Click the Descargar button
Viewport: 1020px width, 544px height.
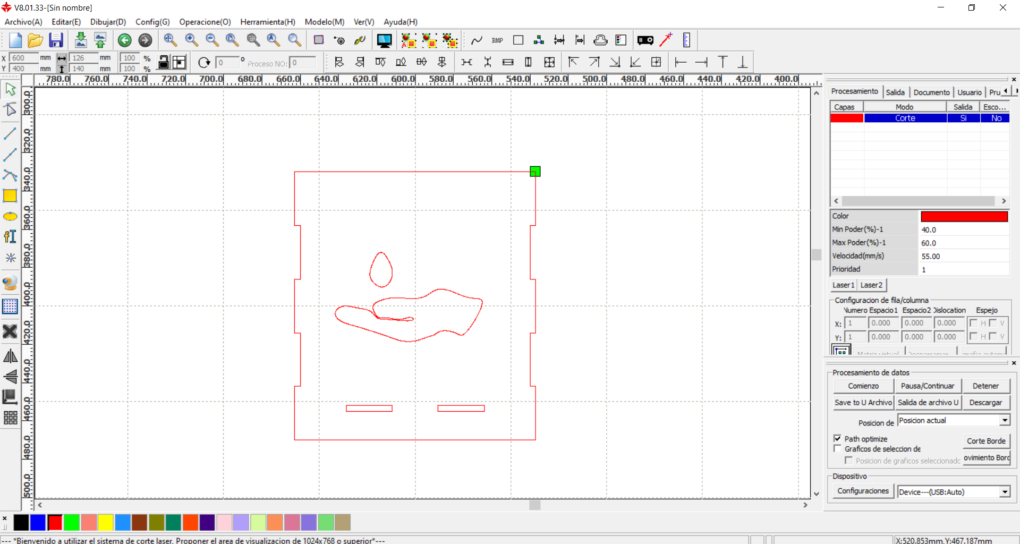pyautogui.click(x=985, y=403)
